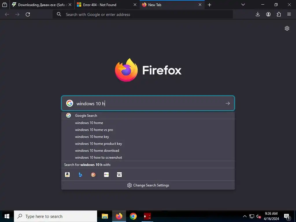The width and height of the screenshot is (296, 222).
Task: Open the Downloads panel icon
Action: tap(258, 14)
